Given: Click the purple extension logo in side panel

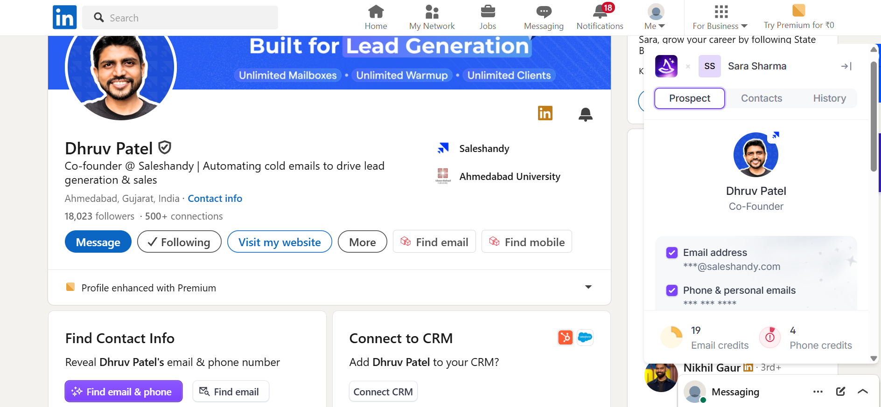Looking at the screenshot, I should click(x=666, y=66).
